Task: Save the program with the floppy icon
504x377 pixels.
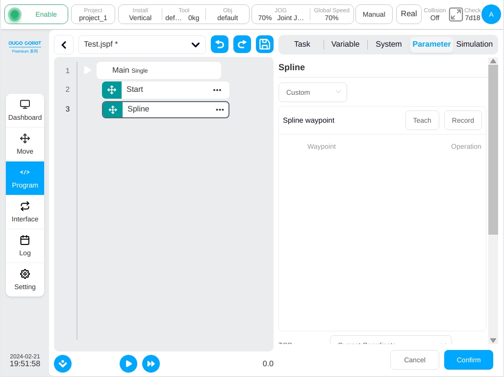Action: coord(265,44)
